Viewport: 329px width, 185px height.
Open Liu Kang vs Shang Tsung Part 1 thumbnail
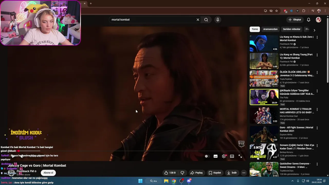tap(264, 61)
